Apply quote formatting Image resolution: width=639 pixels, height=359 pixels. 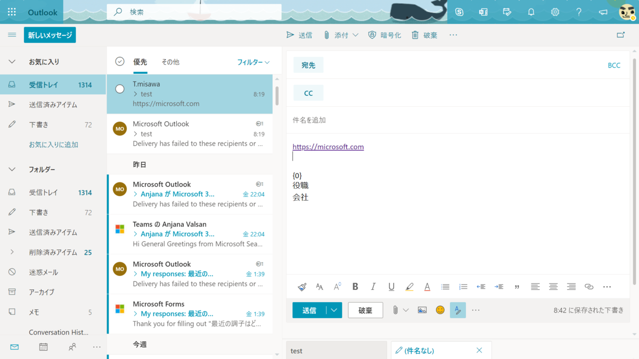[517, 287]
